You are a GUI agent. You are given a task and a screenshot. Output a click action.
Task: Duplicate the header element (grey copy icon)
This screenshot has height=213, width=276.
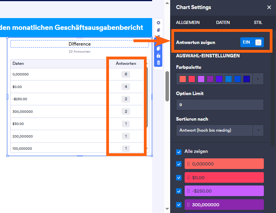158,30
